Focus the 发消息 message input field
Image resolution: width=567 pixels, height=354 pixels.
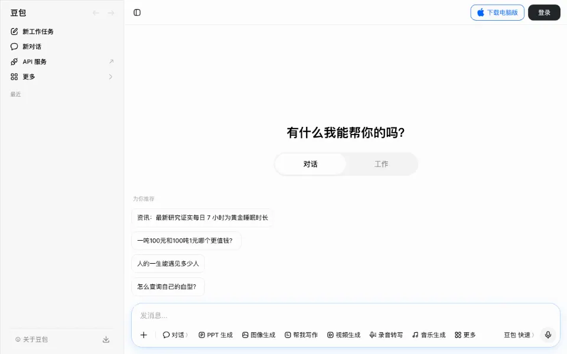[346, 315]
